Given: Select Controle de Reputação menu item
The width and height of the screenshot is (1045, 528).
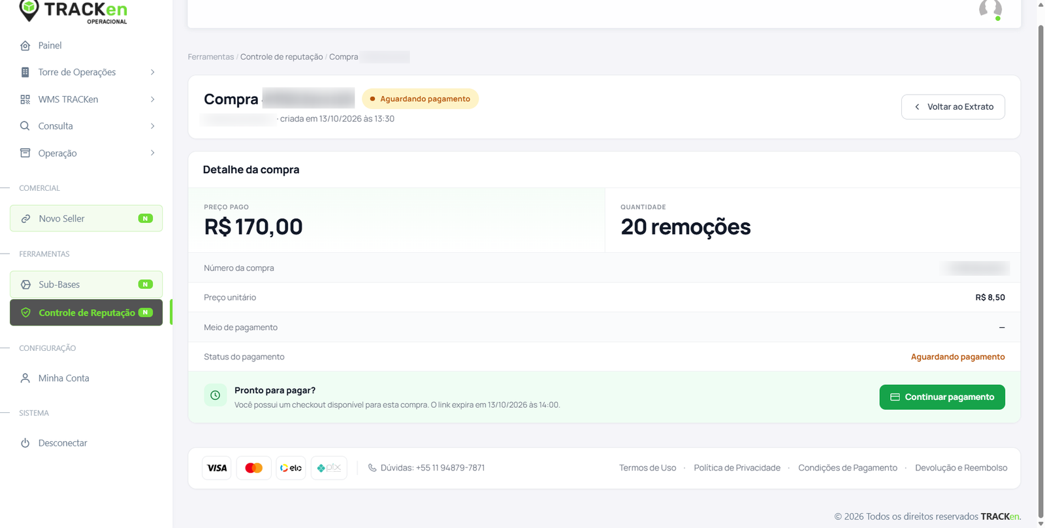Looking at the screenshot, I should (x=86, y=313).
